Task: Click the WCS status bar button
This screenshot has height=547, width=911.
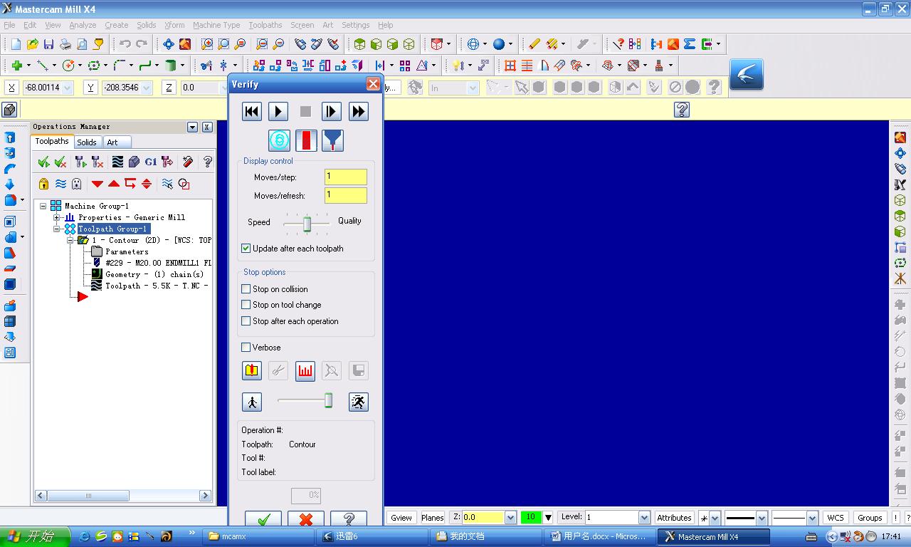Action: (x=836, y=518)
